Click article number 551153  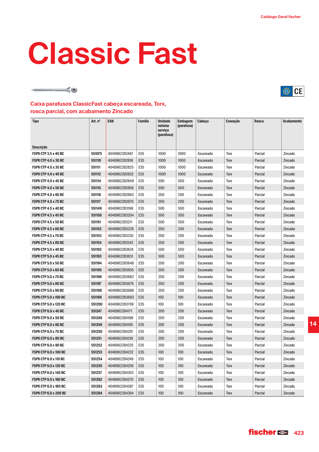coord(96,236)
